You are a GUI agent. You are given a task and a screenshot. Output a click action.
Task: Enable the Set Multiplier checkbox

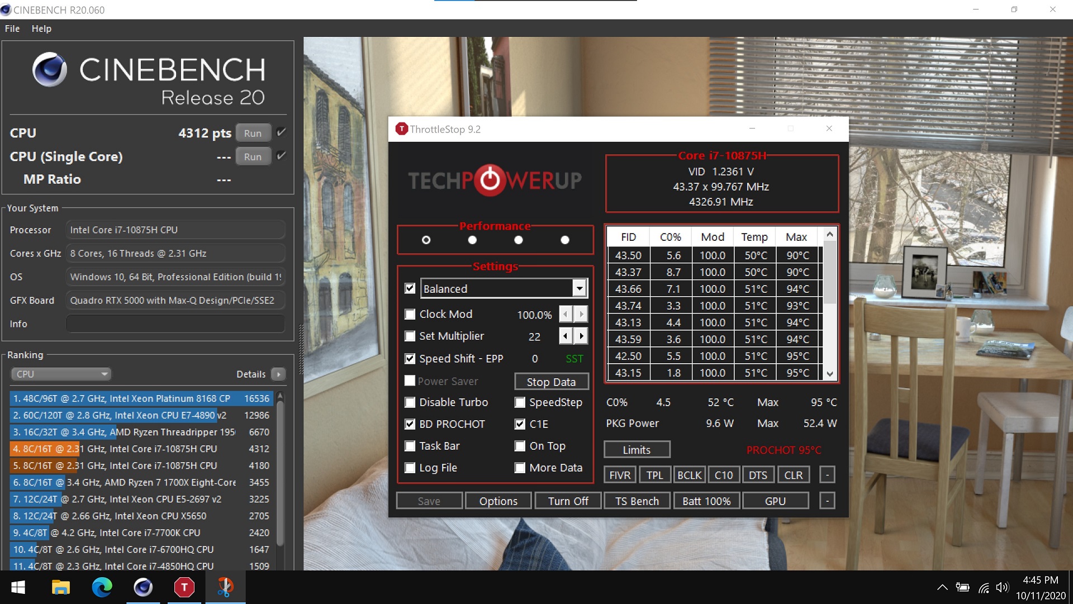[x=410, y=336]
